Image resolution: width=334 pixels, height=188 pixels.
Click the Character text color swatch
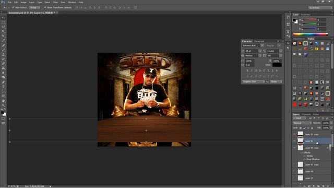(x=277, y=65)
